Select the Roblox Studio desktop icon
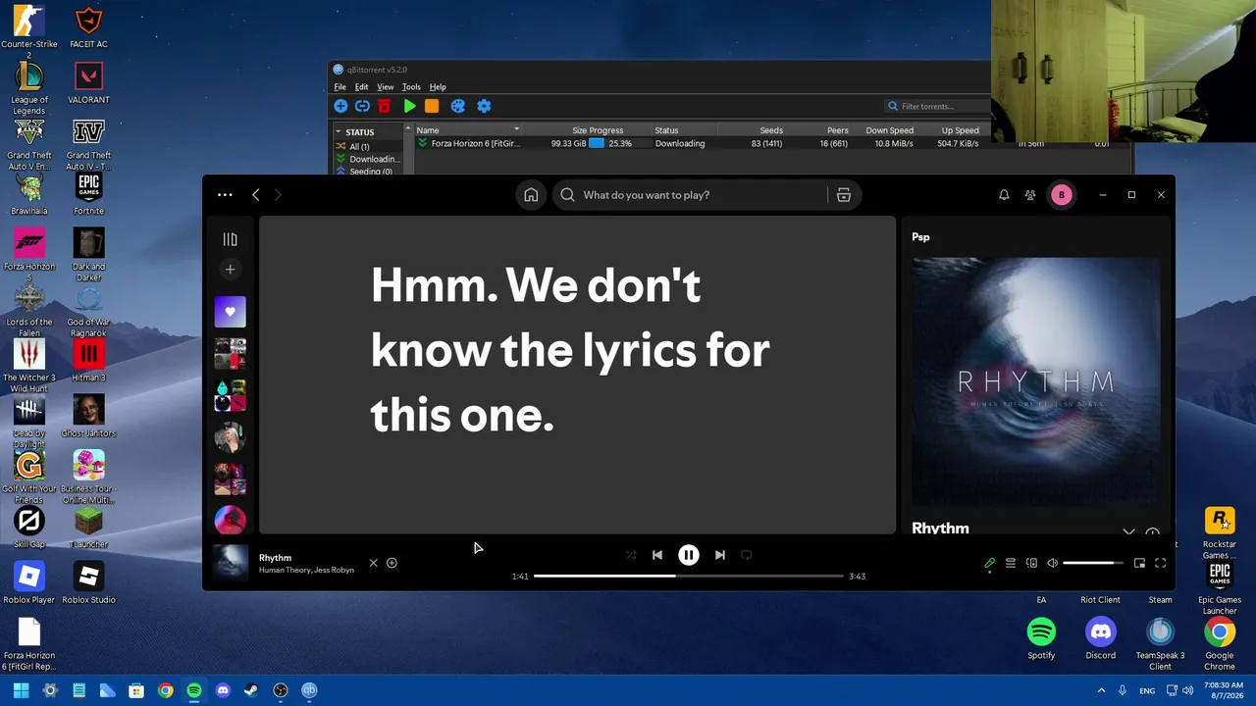 (x=88, y=582)
